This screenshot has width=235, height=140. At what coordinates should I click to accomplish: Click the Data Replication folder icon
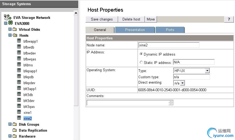tap(15, 130)
